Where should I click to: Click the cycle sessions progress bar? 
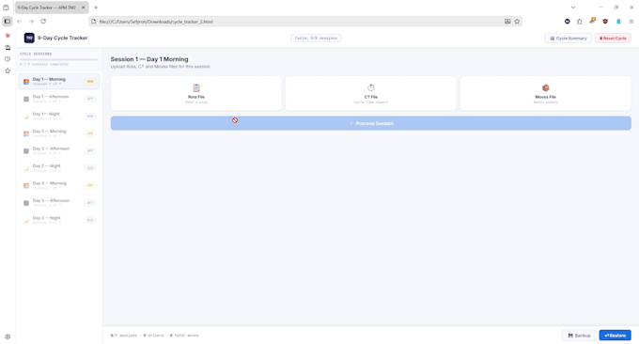click(x=59, y=59)
